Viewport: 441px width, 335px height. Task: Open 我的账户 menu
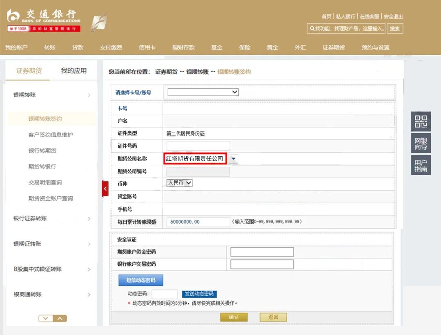16,47
